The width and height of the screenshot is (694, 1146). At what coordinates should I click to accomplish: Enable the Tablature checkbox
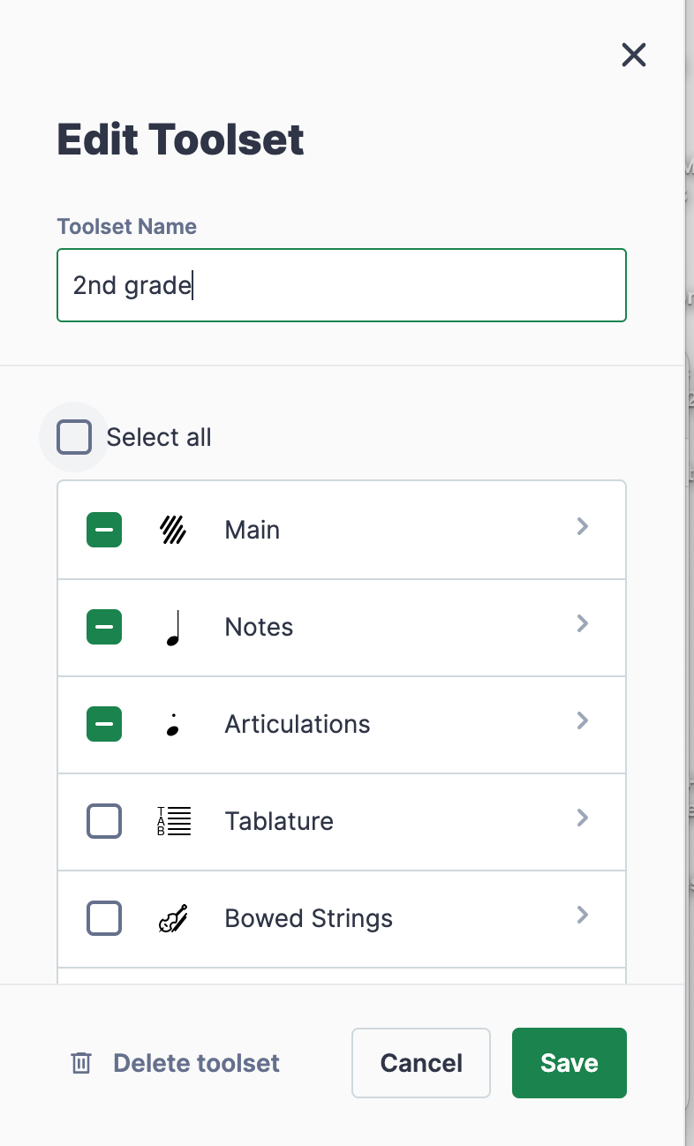[104, 821]
